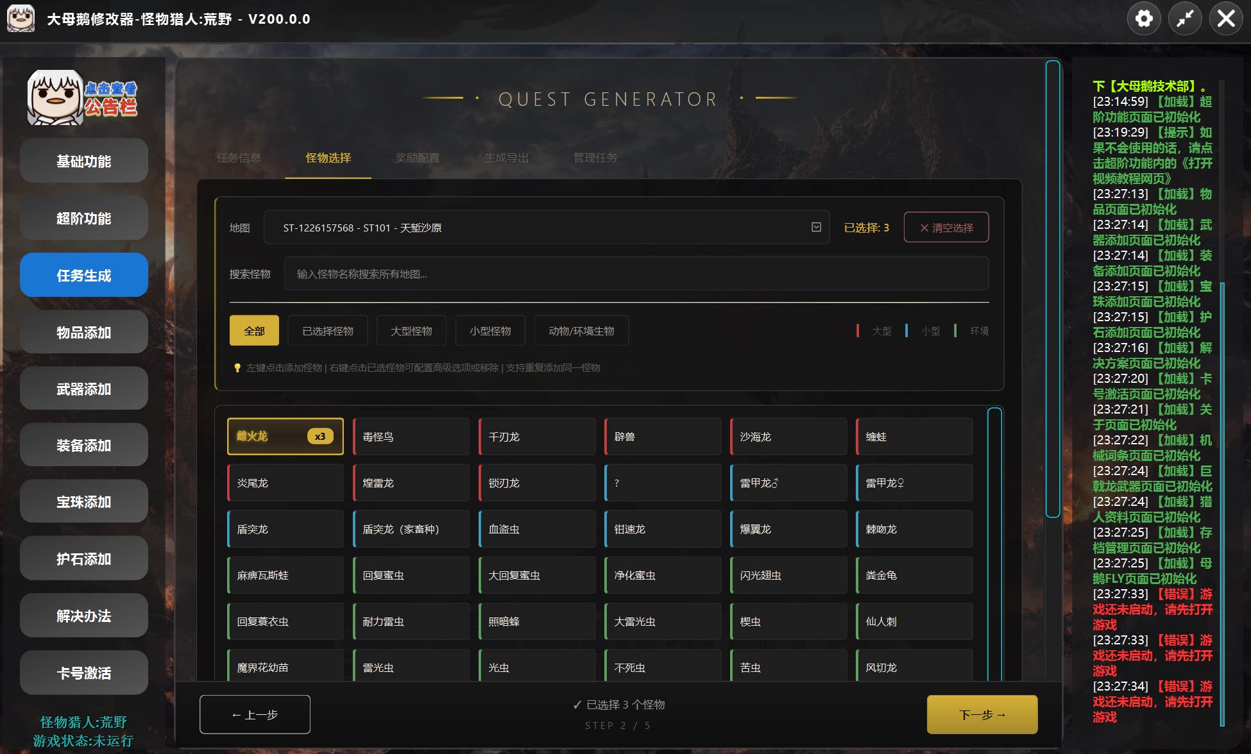
Task: Select the 大型怪物 filter
Action: [x=412, y=331]
